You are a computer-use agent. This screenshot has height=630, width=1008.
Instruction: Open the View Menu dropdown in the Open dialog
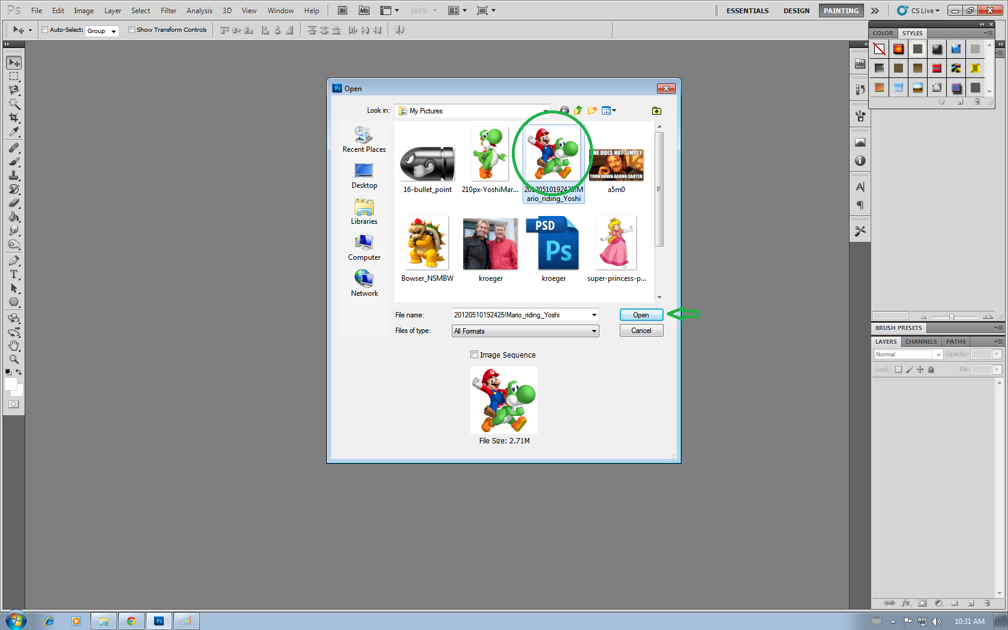coord(609,110)
